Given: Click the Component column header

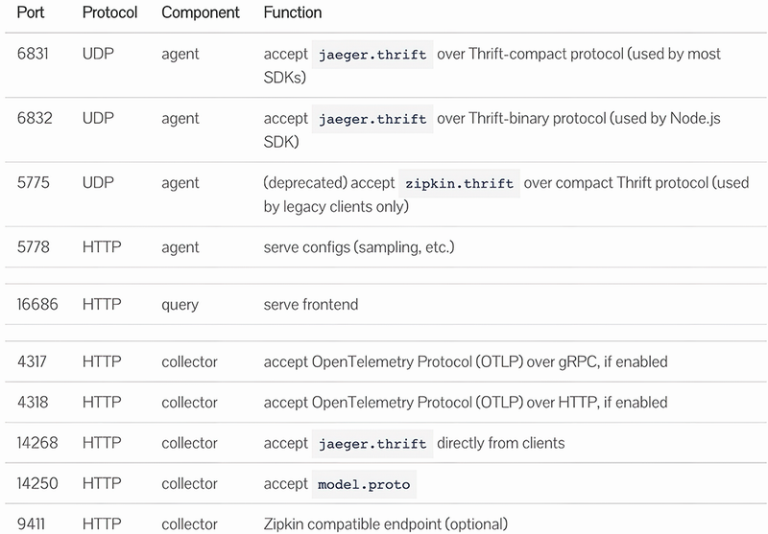Looking at the screenshot, I should (x=201, y=12).
